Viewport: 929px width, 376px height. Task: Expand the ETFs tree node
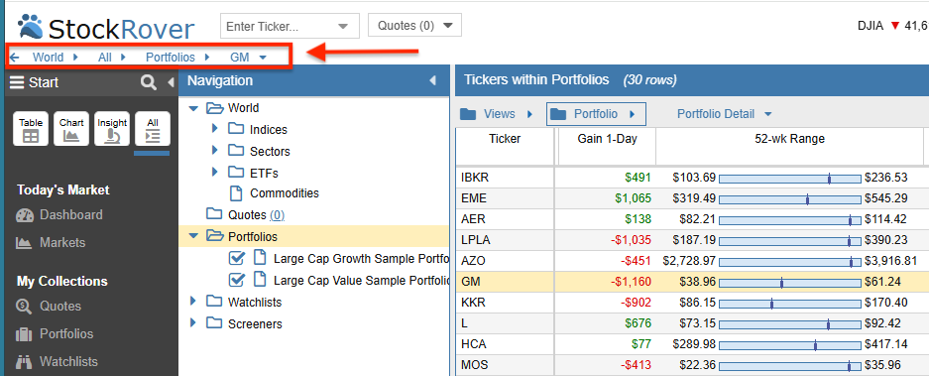coord(215,172)
